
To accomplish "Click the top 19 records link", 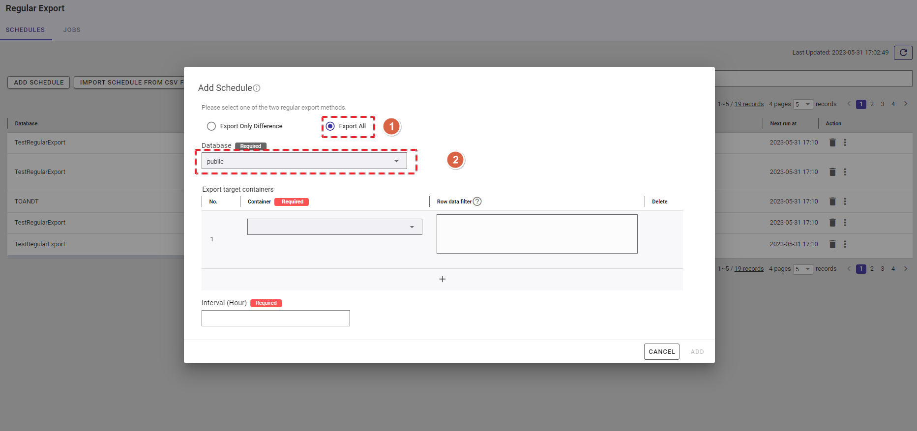I will [x=749, y=104].
